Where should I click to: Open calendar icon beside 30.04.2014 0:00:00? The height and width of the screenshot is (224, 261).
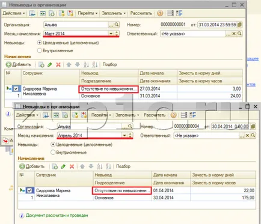click(253, 126)
